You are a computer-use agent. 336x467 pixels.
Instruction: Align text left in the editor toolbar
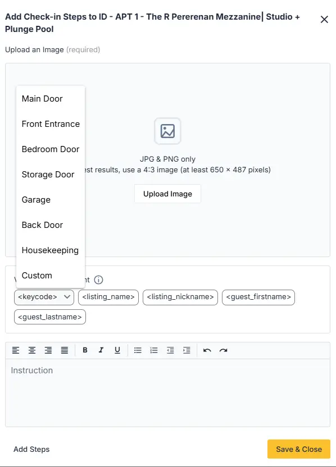click(16, 350)
